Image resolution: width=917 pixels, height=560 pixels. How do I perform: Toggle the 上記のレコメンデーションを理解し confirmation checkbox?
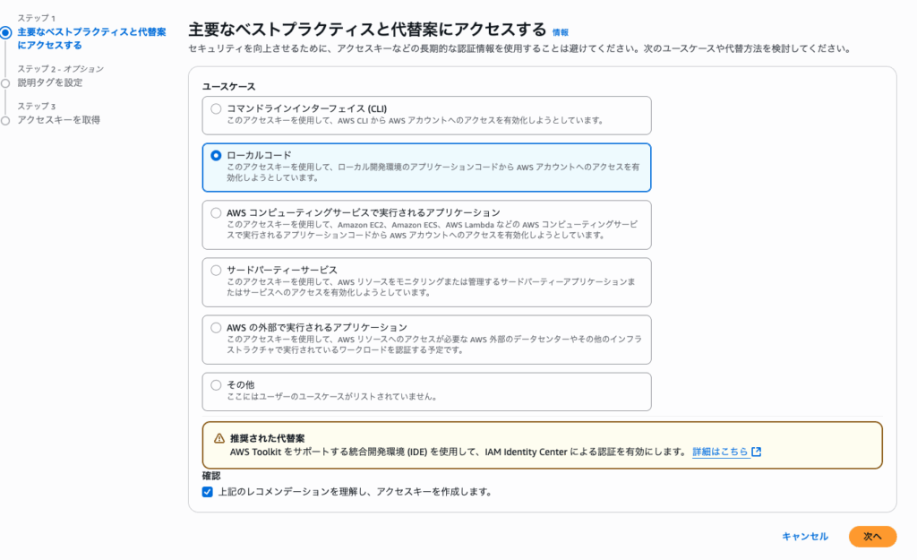click(208, 492)
